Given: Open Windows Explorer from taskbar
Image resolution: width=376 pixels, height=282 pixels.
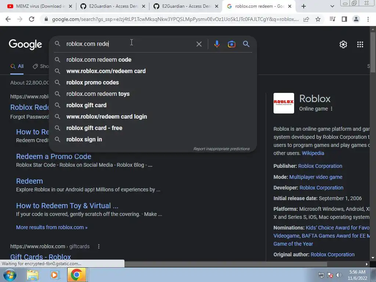Looking at the screenshot, I should point(33,275).
